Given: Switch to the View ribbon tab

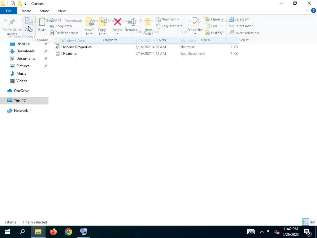Looking at the screenshot, I should pos(62,11).
